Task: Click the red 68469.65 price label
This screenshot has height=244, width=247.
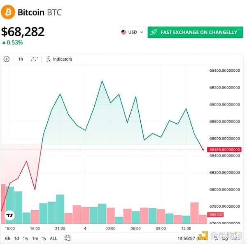Action: pyautogui.click(x=224, y=149)
